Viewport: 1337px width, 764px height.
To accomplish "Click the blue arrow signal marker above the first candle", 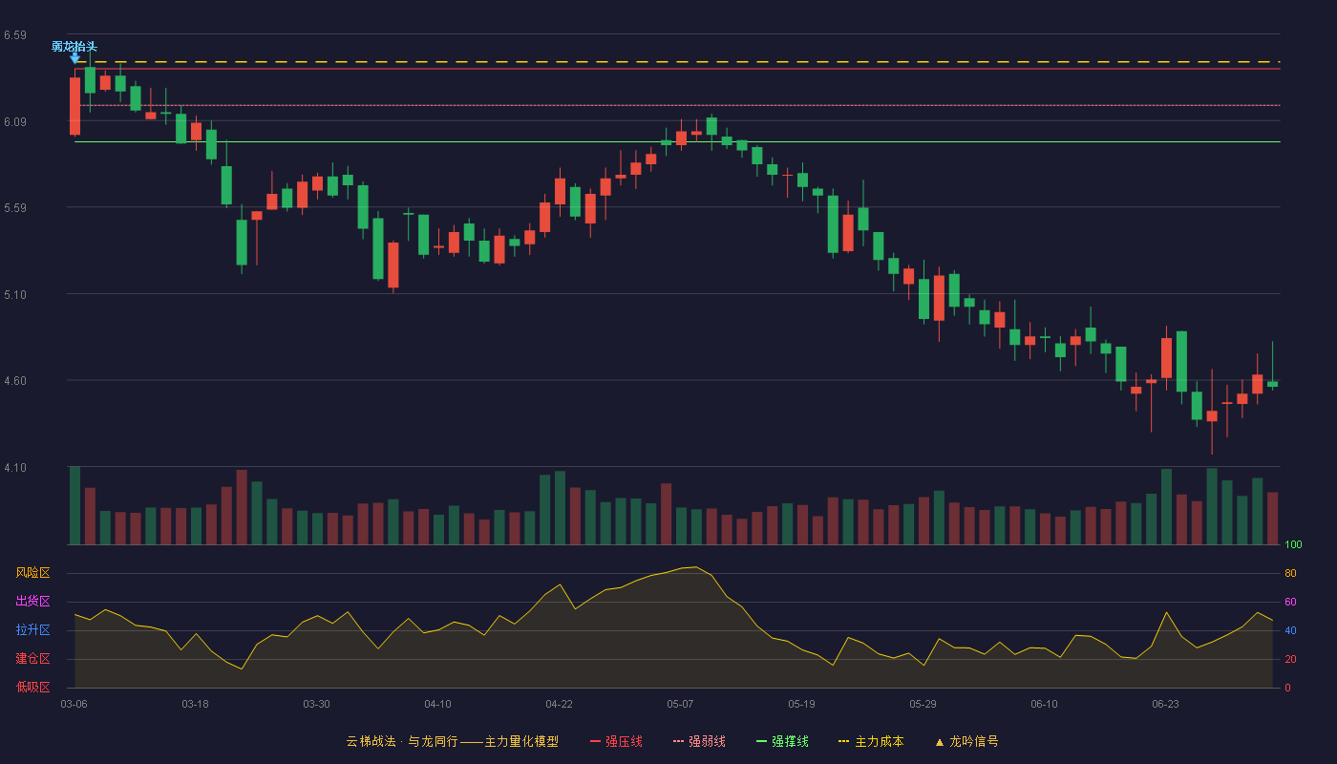I will coord(74,59).
